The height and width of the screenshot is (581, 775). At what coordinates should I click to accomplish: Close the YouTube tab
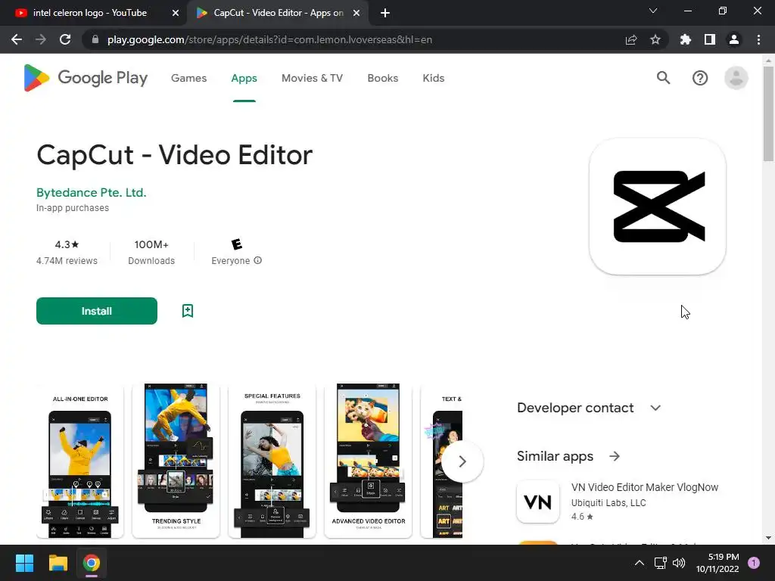coord(176,13)
